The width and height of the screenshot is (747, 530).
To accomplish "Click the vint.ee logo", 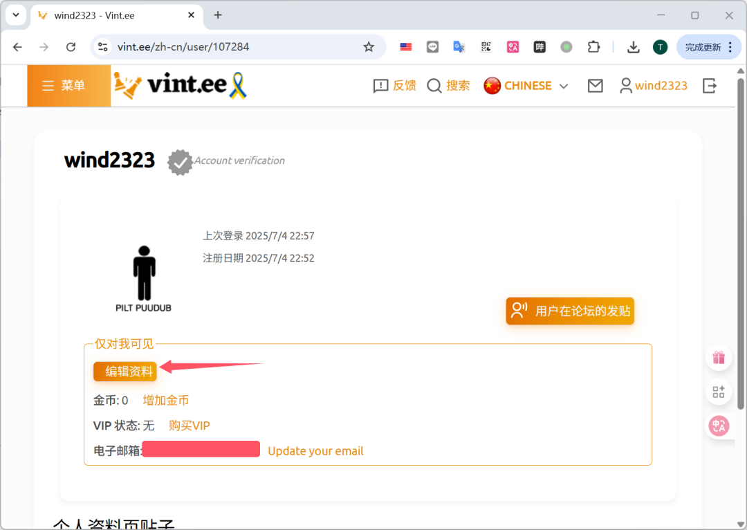I will [180, 85].
